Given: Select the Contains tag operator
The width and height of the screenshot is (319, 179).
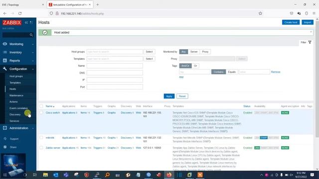Looking at the screenshot, I should point(218,72).
